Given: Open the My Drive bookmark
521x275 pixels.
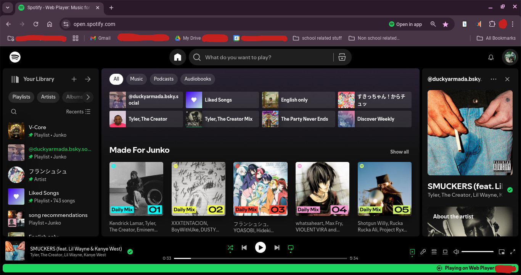Looking at the screenshot, I should (188, 38).
